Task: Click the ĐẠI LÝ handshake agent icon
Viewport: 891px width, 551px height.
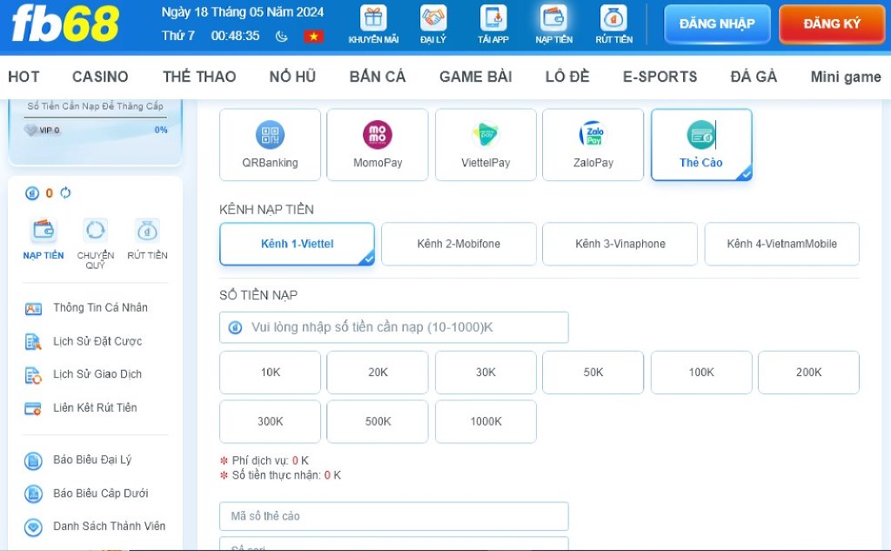Action: [x=432, y=17]
